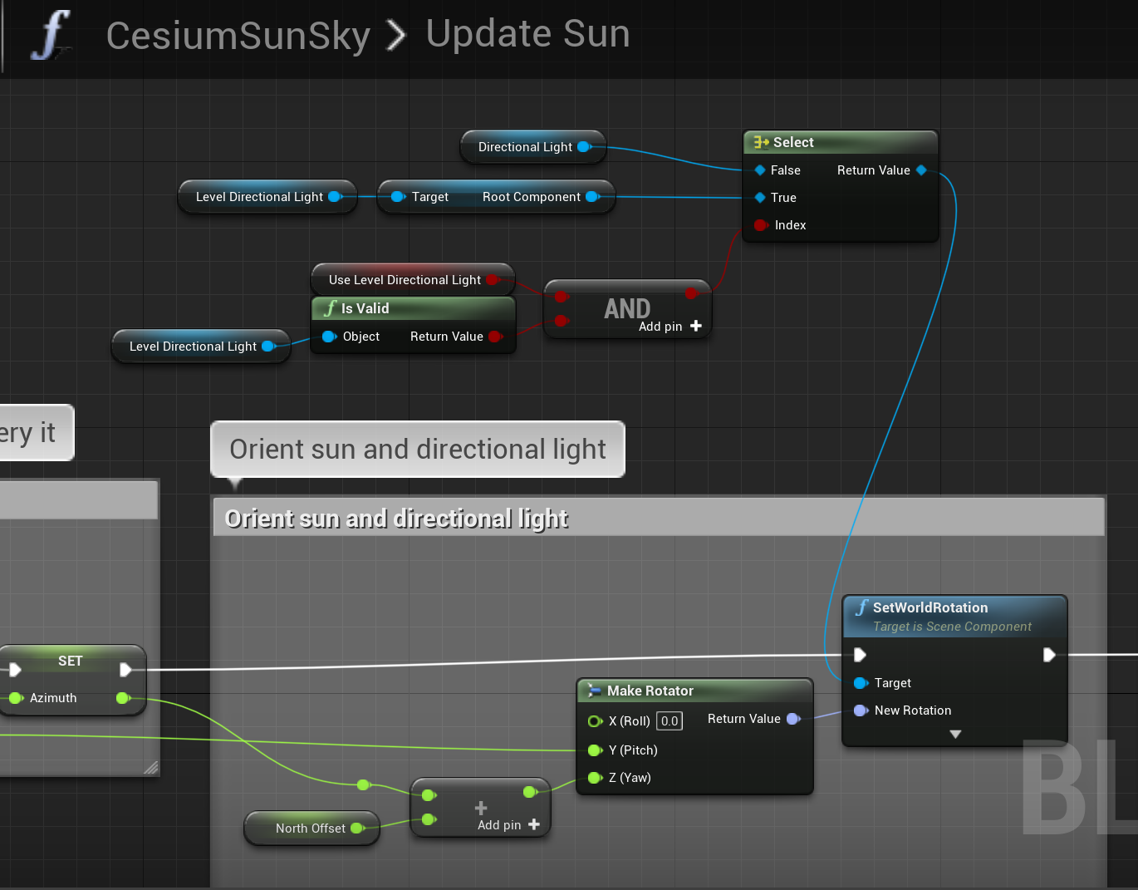Click the Select node title icon
The image size is (1138, 890).
point(761,142)
